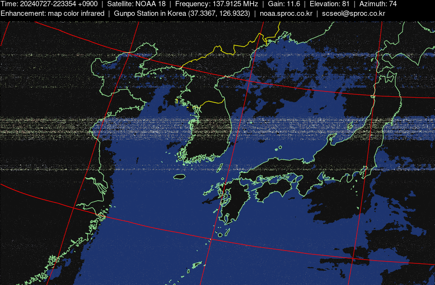Click the Time 20240727-223354 timestamp text
The image size is (435, 285).
(49, 4)
